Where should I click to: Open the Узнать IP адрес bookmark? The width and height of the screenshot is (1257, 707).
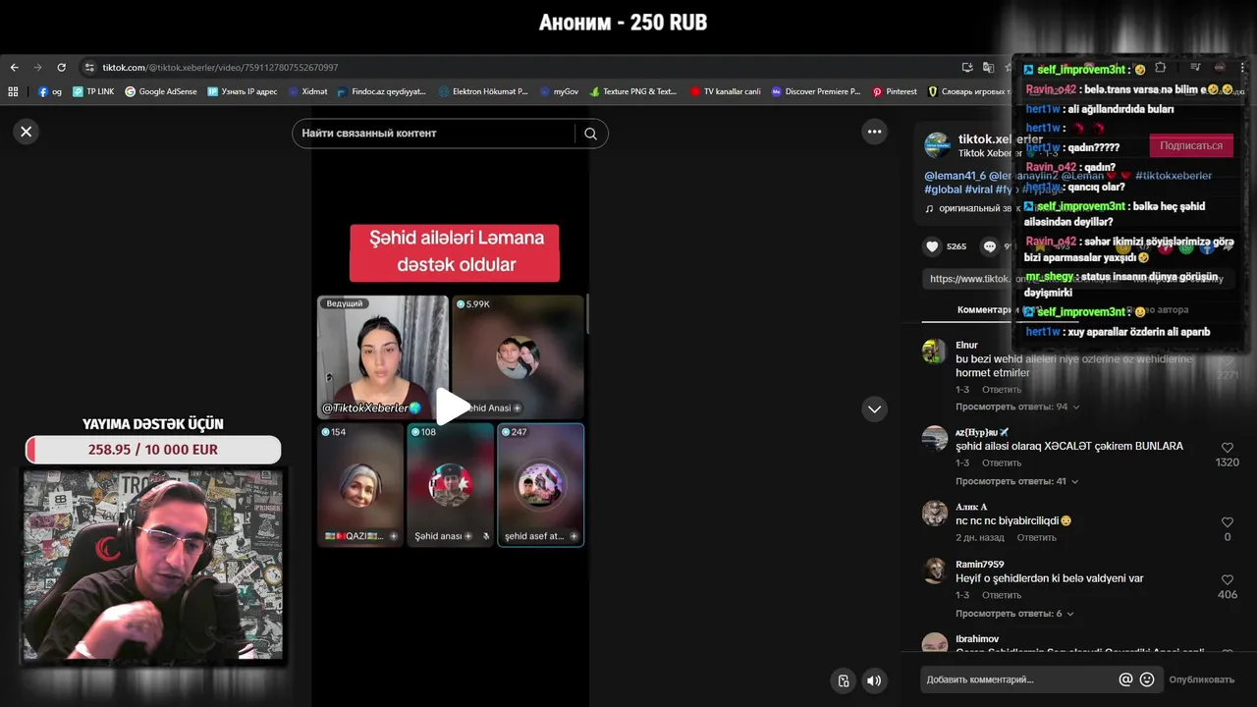(x=242, y=91)
